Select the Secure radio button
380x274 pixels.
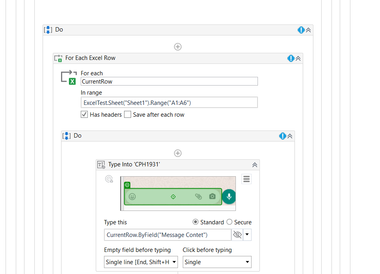coord(229,222)
